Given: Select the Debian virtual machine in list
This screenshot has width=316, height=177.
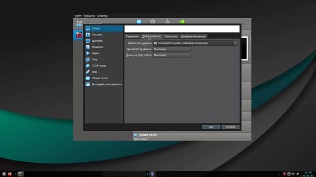Looking at the screenshot, I should tap(79, 35).
